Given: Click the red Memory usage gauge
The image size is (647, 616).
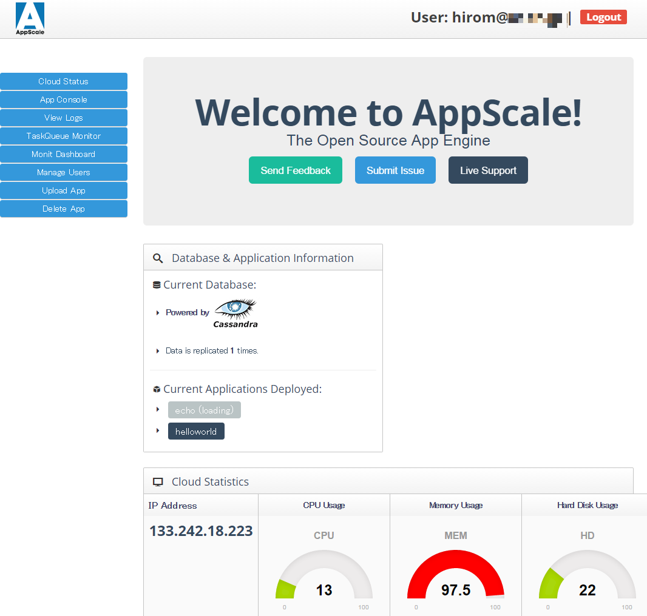Looking at the screenshot, I should tap(456, 574).
